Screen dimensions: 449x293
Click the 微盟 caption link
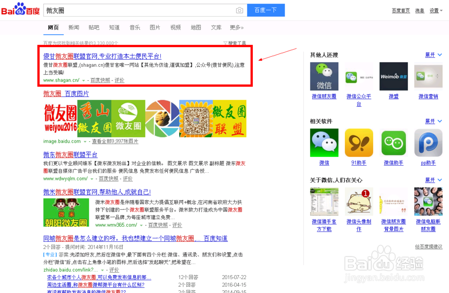point(393,96)
